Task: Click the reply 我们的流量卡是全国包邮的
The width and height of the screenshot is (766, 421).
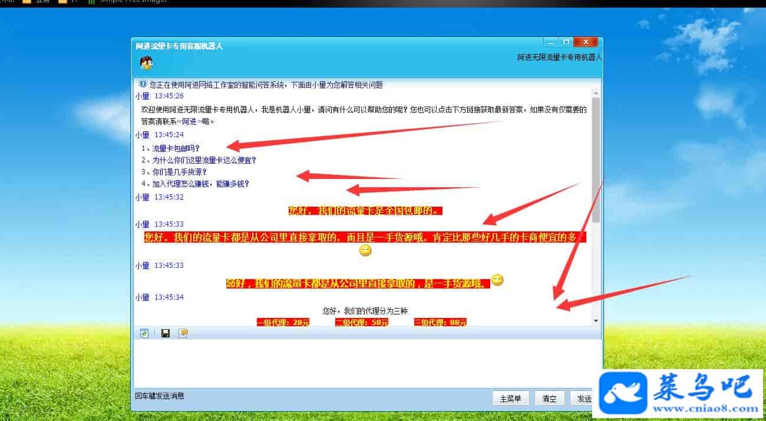Action: point(365,210)
